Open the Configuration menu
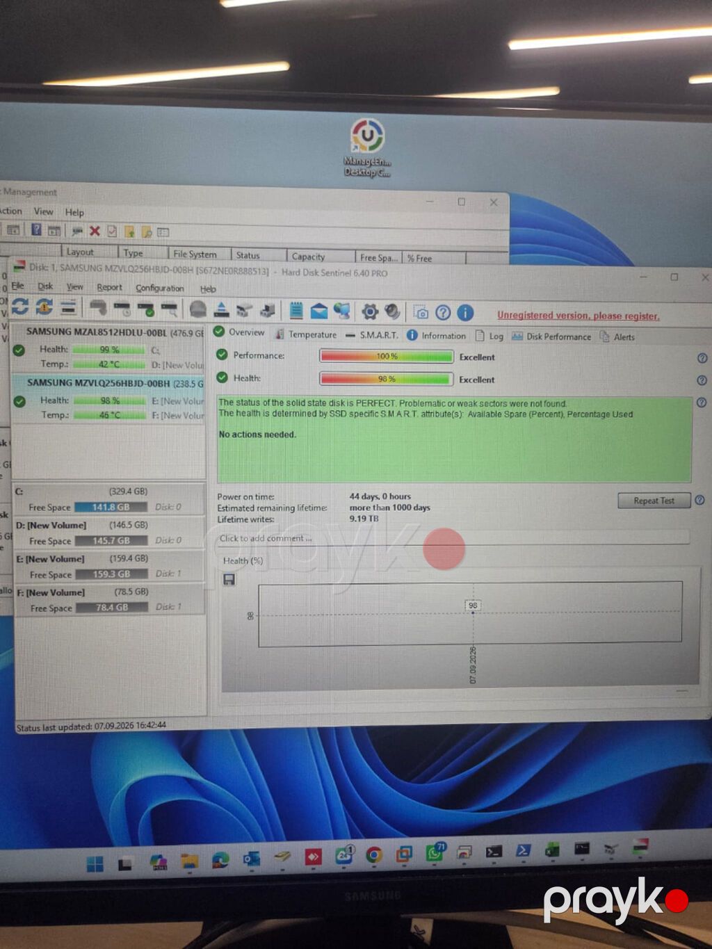Image resolution: width=712 pixels, height=949 pixels. point(160,288)
